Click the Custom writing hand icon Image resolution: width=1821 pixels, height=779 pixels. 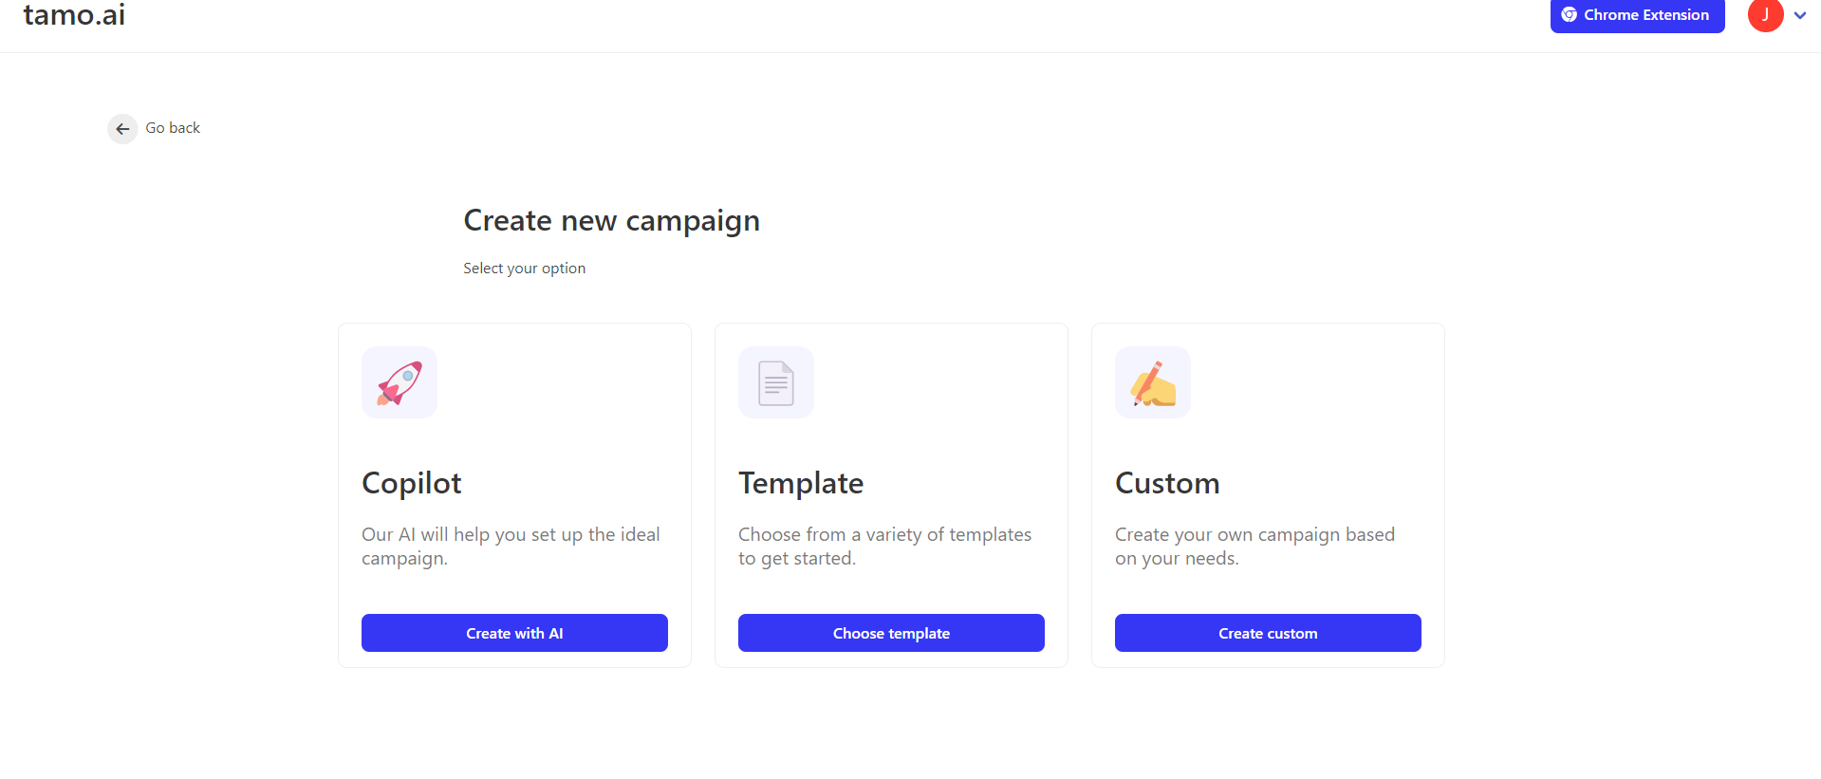tap(1153, 382)
